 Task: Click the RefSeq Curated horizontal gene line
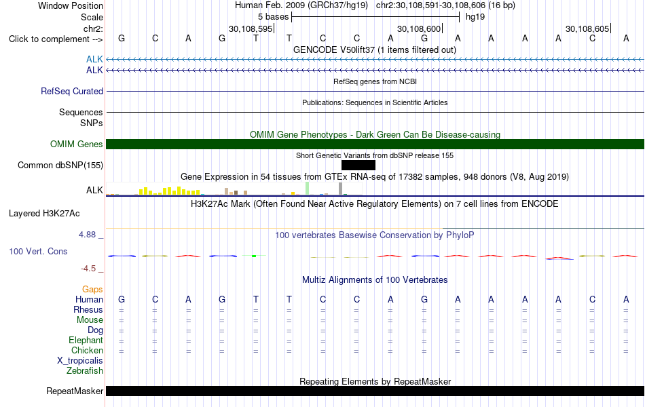[375, 92]
